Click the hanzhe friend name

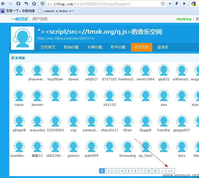(x=164, y=130)
